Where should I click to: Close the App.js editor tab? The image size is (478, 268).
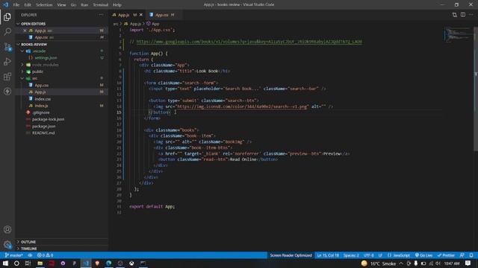[x=141, y=15]
